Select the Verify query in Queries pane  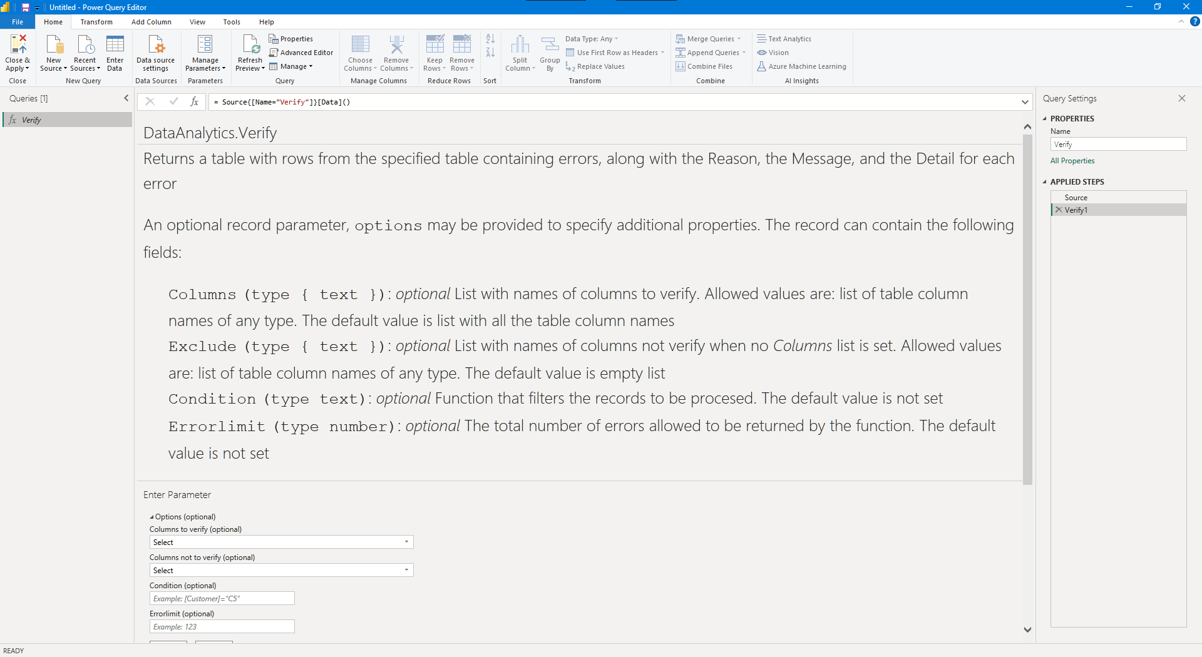68,120
